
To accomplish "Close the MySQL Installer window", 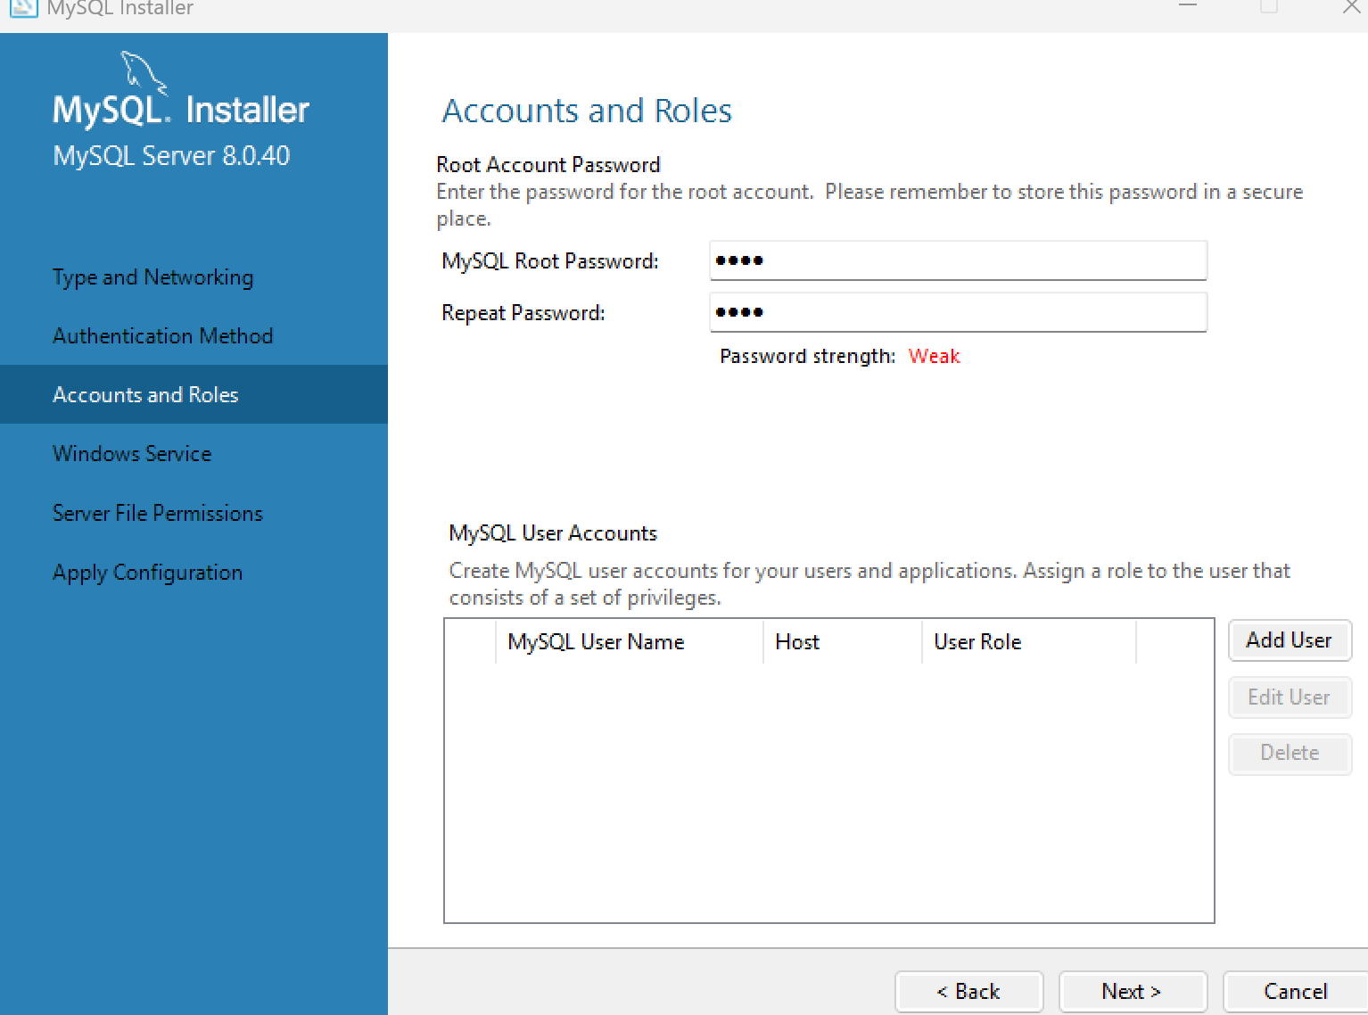I will tap(1351, 7).
